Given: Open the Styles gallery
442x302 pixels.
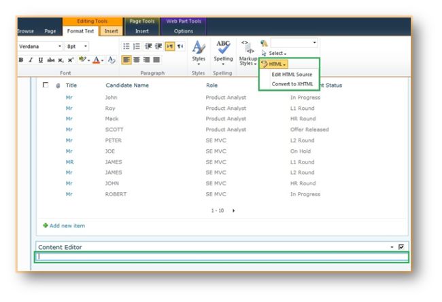Looking at the screenshot, I should click(199, 53).
